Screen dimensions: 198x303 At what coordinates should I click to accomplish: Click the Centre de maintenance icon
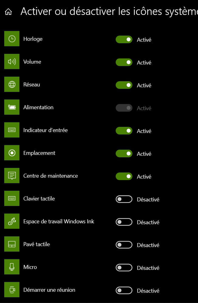click(x=12, y=176)
